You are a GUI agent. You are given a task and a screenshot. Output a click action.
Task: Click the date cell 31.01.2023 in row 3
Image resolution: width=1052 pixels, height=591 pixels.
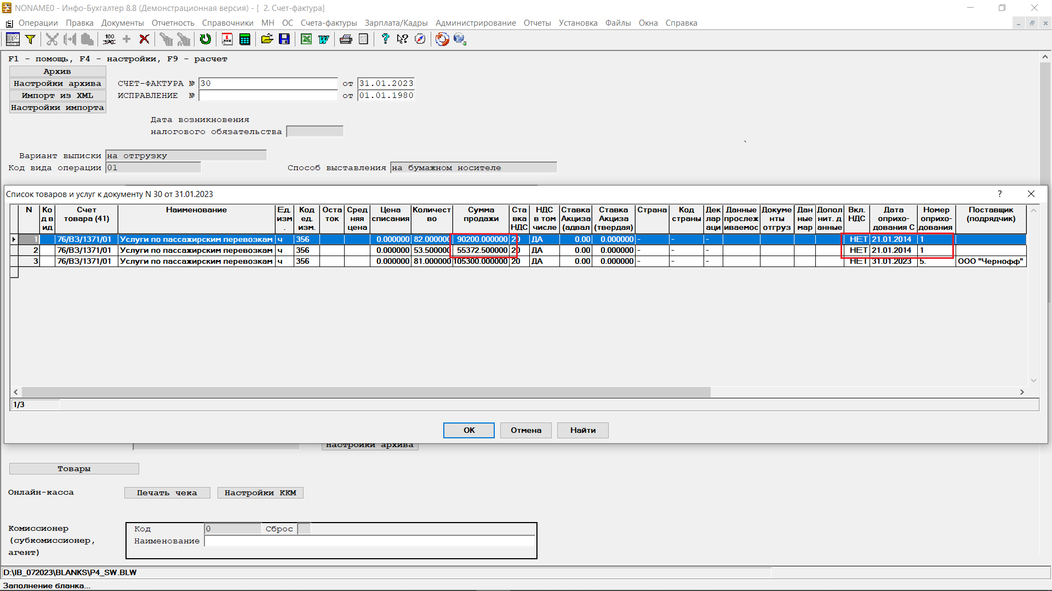tap(893, 262)
